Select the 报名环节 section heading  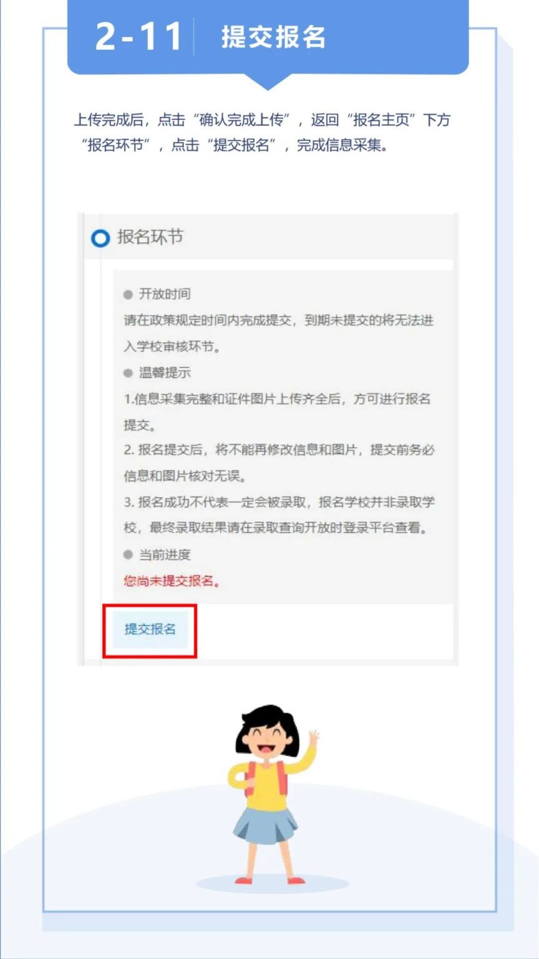[x=150, y=237]
